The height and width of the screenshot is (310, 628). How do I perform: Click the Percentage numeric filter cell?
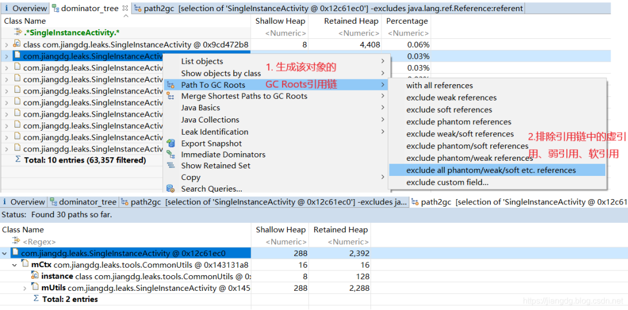pos(408,33)
